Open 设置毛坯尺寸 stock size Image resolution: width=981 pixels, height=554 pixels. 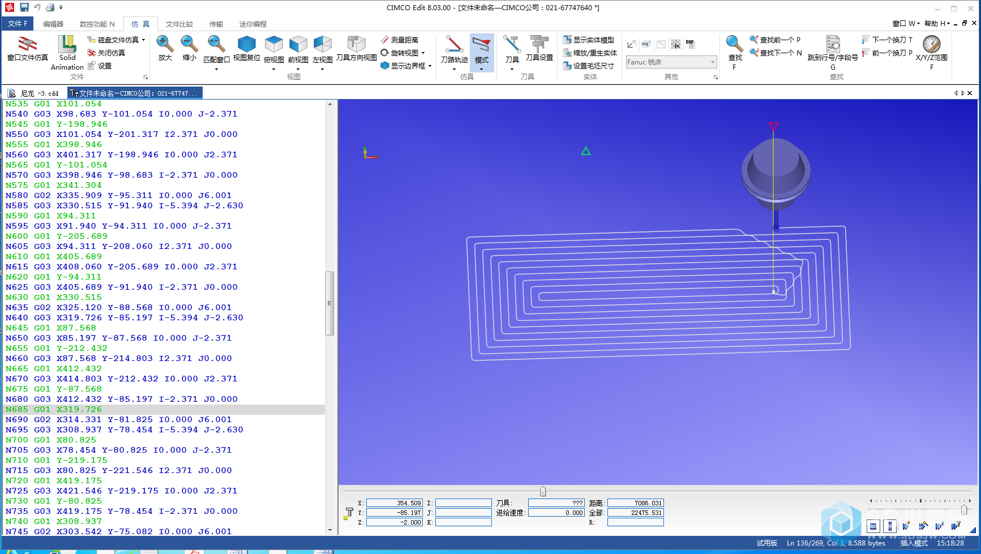pyautogui.click(x=589, y=66)
